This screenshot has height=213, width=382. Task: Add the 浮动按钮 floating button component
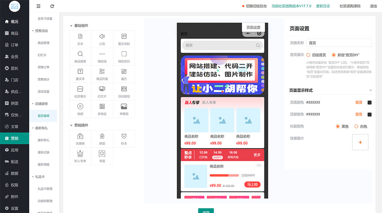pos(124,92)
